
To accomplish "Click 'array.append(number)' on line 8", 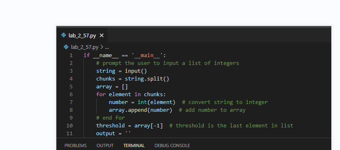I will tap(140, 110).
